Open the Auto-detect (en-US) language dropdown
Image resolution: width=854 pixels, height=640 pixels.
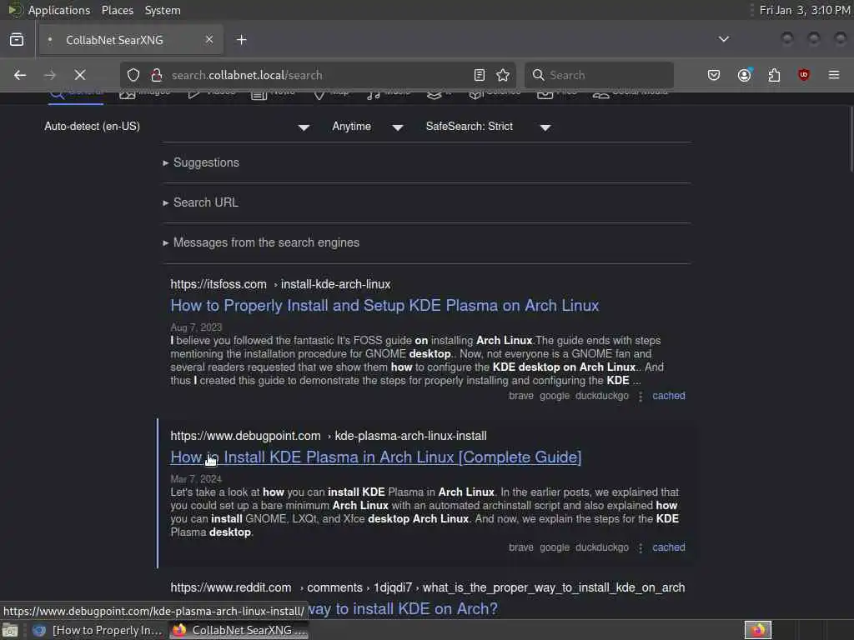click(x=177, y=127)
